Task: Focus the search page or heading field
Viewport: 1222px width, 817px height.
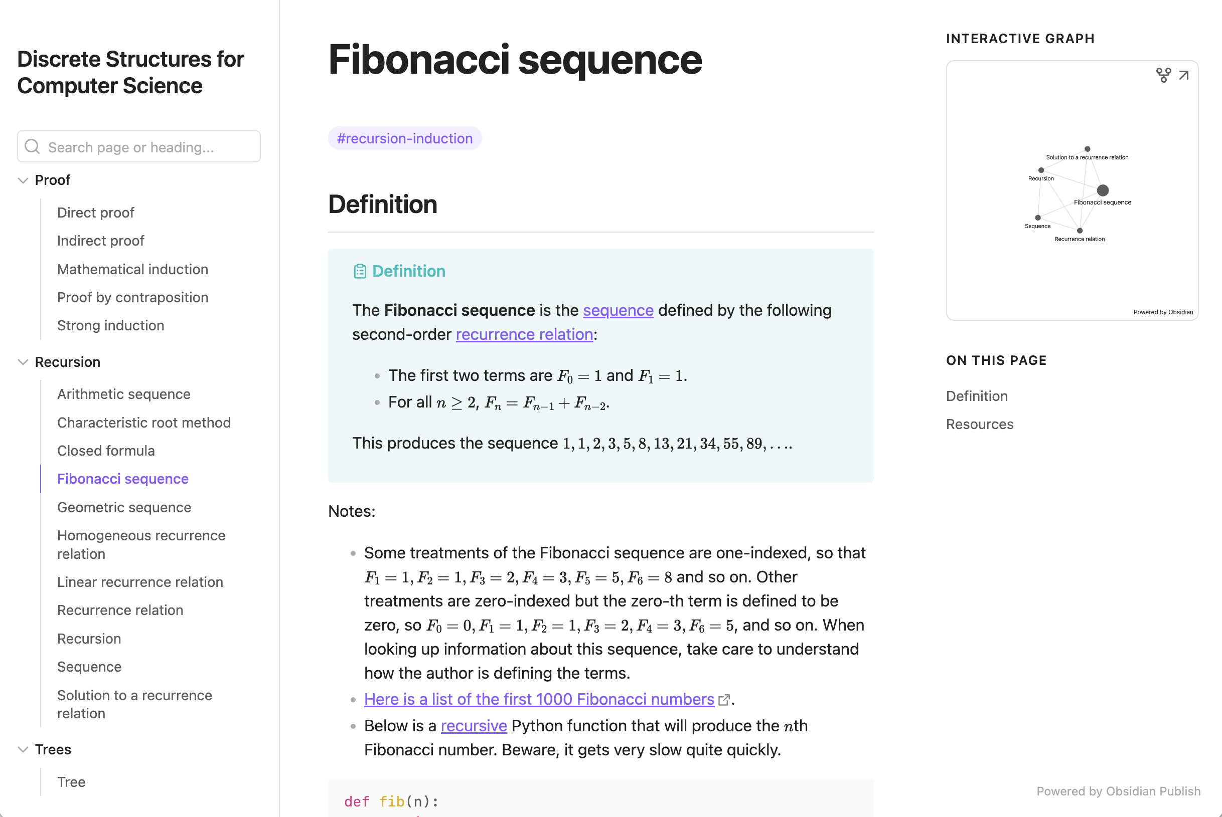Action: click(x=138, y=146)
